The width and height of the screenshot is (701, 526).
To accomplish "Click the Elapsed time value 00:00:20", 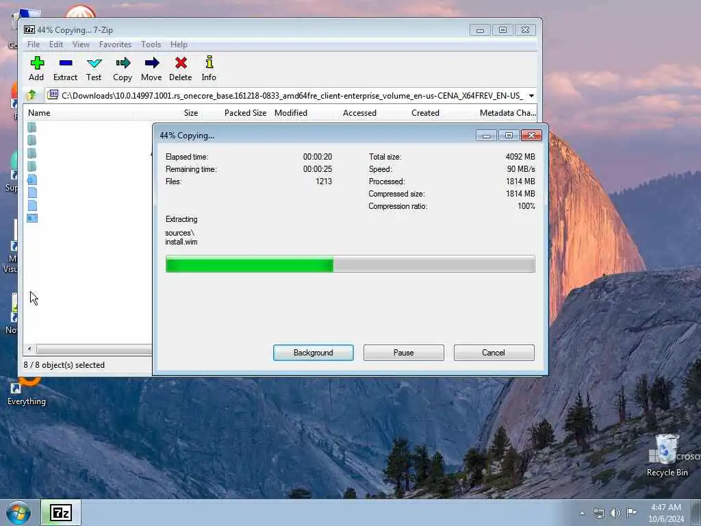I will [318, 157].
